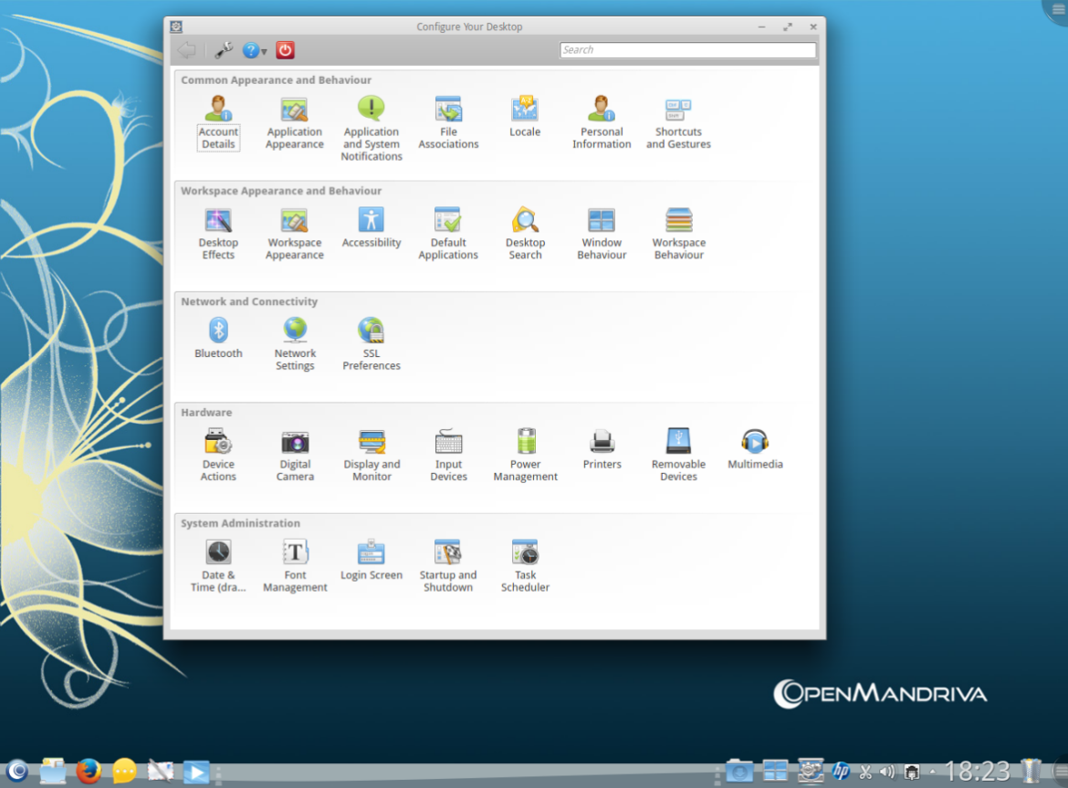Open Account Details settings
The height and width of the screenshot is (788, 1068).
pyautogui.click(x=218, y=122)
